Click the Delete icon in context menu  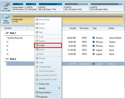37,50
